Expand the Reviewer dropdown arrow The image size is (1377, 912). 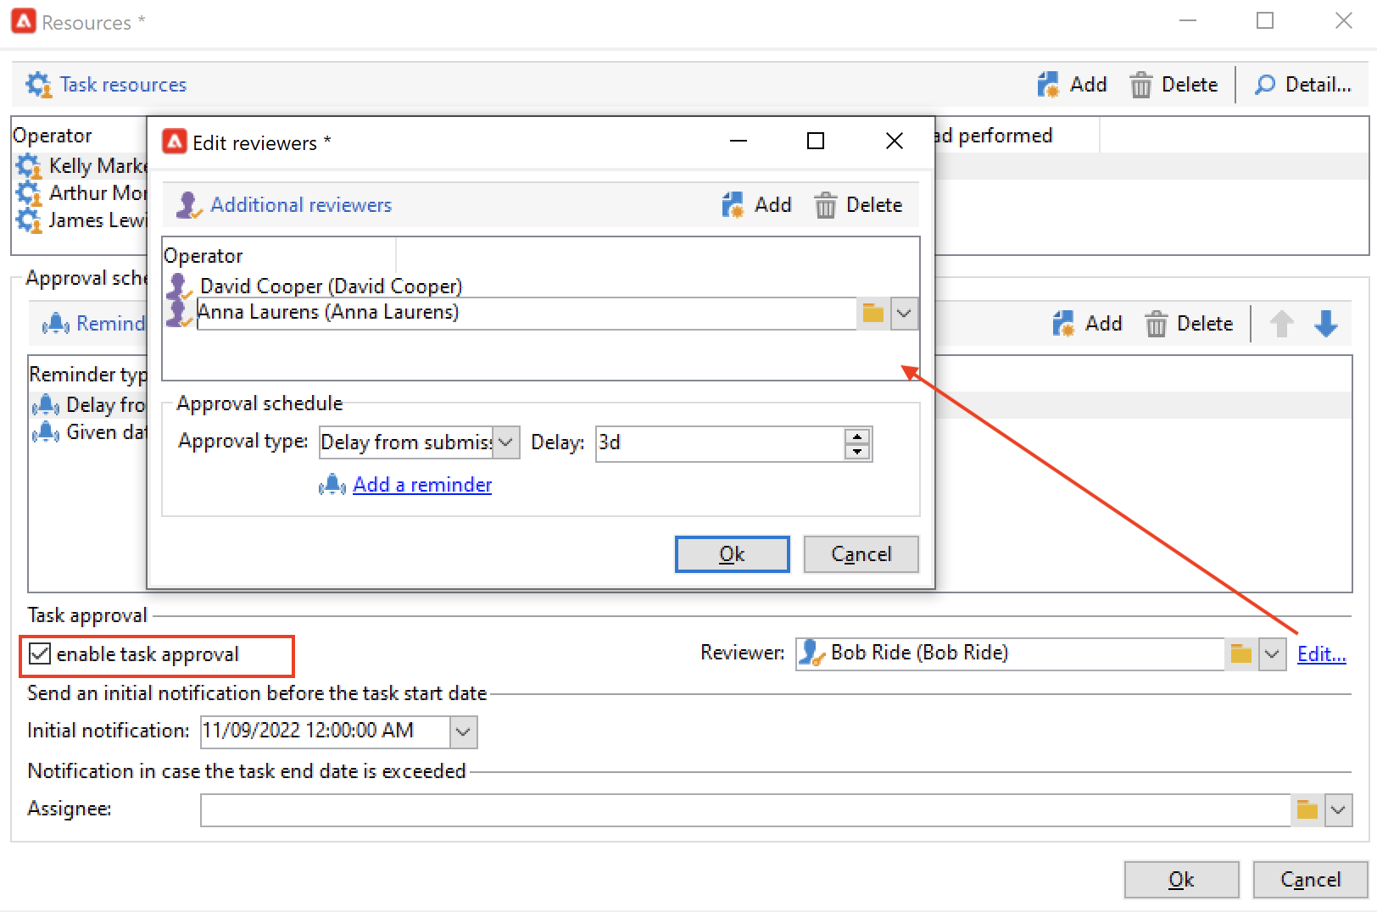point(1272,654)
